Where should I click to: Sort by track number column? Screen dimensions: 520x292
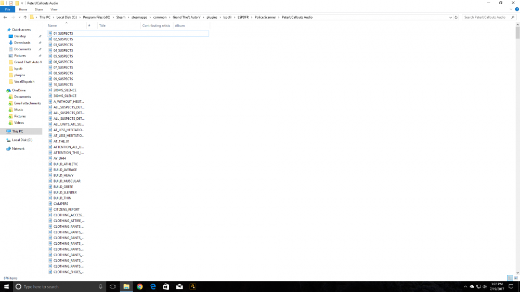click(91, 25)
